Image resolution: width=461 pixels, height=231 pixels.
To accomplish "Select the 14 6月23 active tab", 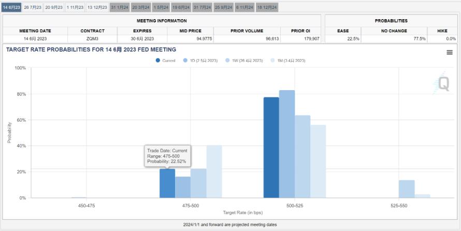I will tap(11, 7).
